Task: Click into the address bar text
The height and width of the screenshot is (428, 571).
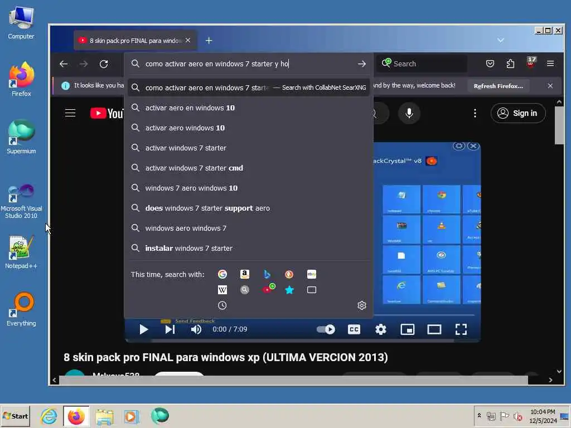Action: pyautogui.click(x=217, y=64)
